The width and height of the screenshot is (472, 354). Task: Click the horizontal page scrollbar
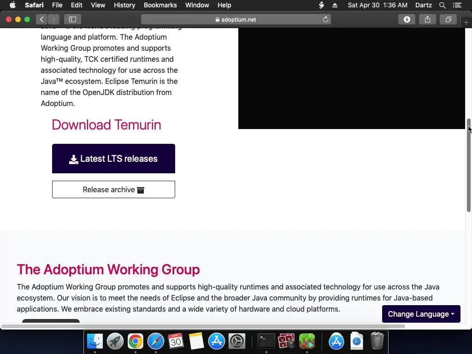(x=203, y=326)
